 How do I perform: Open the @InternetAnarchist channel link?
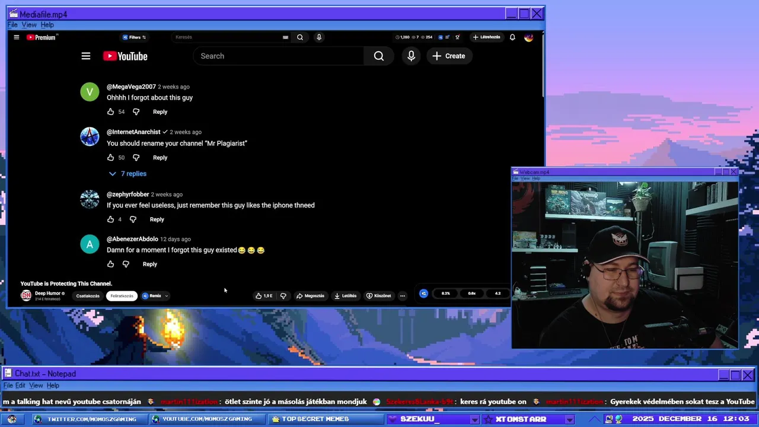[133, 132]
